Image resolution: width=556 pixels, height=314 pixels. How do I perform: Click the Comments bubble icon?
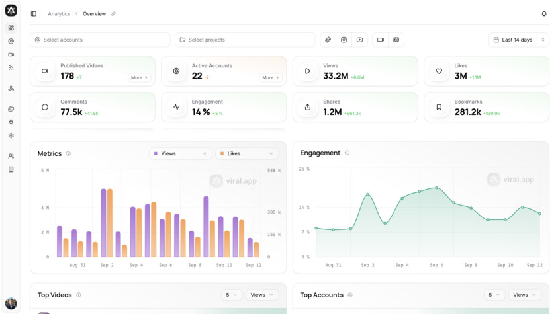[45, 107]
